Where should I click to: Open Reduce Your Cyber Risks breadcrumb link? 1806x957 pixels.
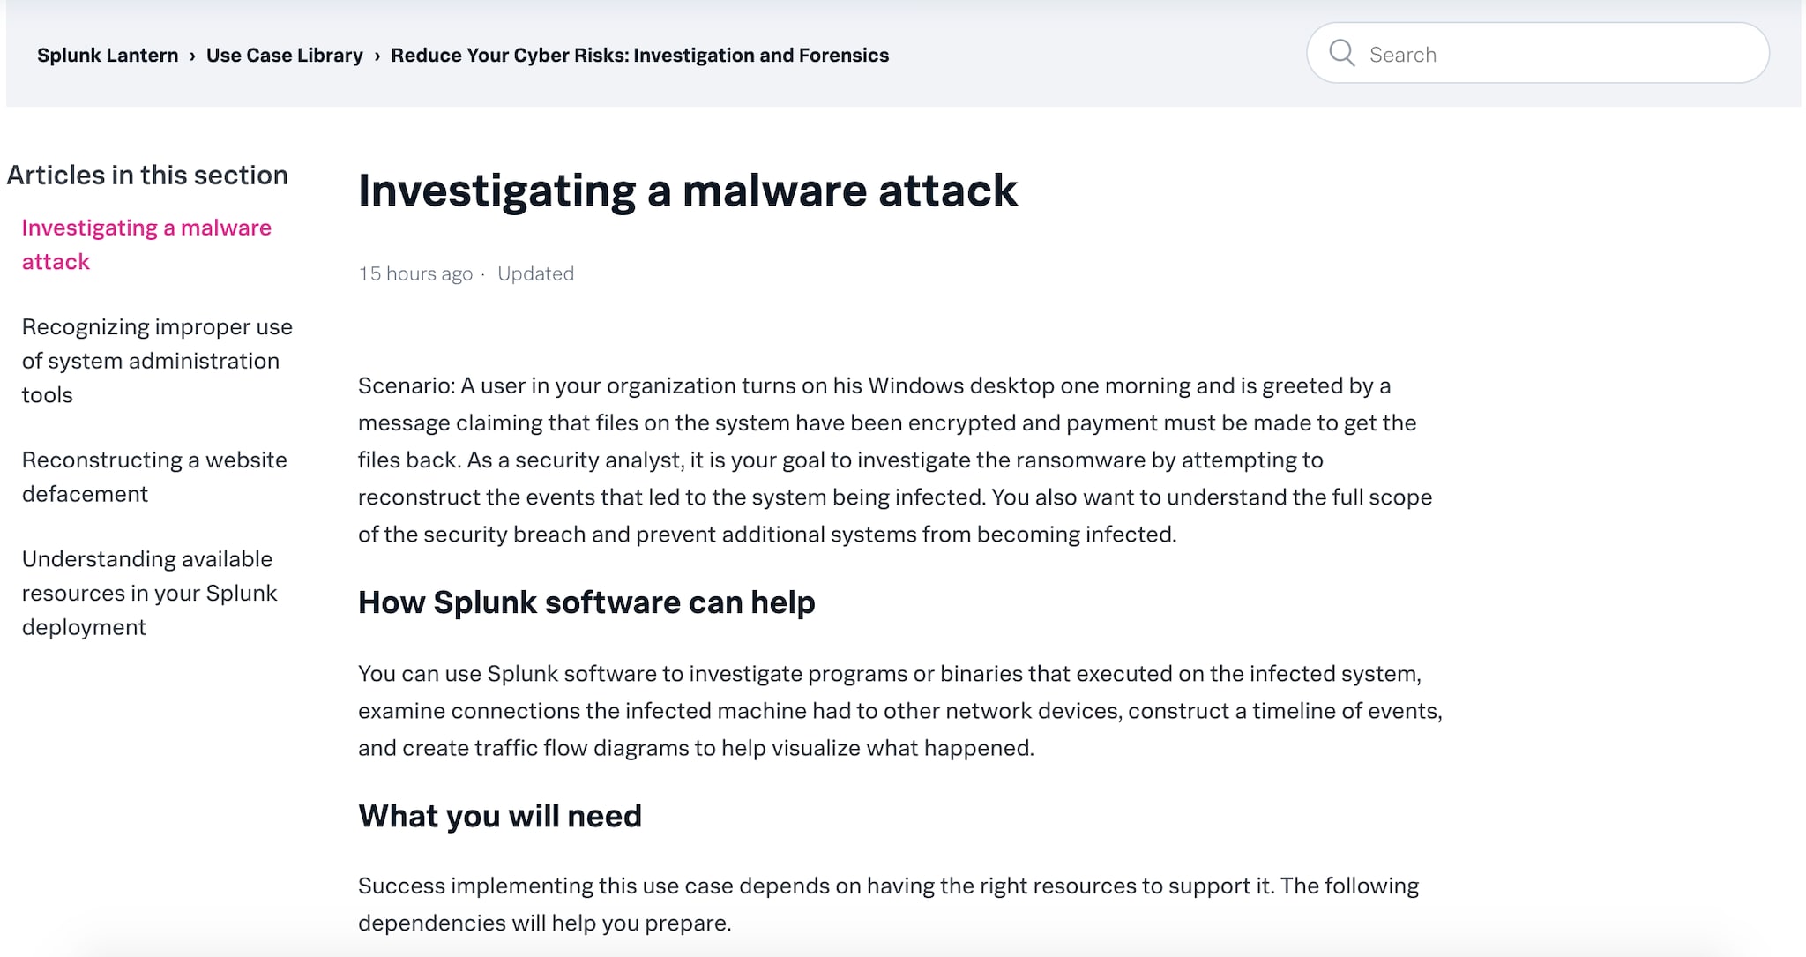(x=639, y=56)
